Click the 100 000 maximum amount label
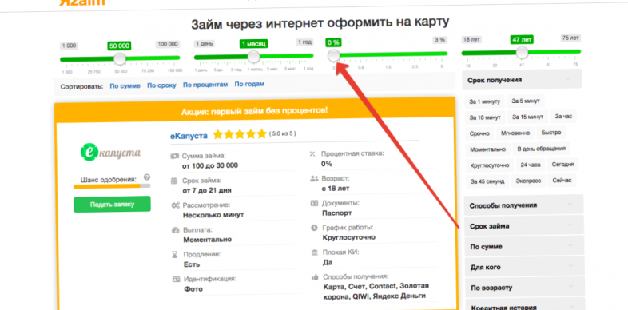This screenshot has height=310, width=628. coord(168,44)
